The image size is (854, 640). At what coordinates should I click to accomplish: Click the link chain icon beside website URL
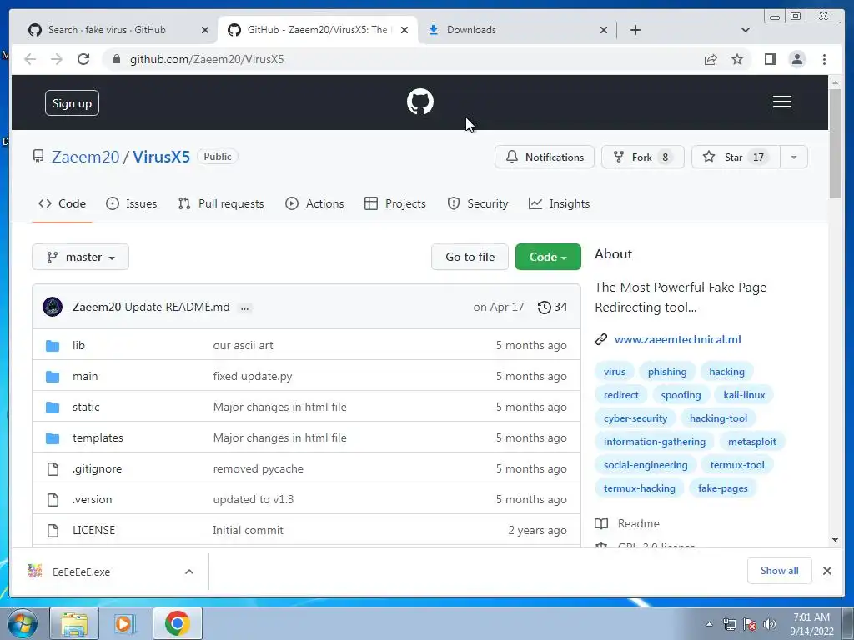pyautogui.click(x=600, y=340)
